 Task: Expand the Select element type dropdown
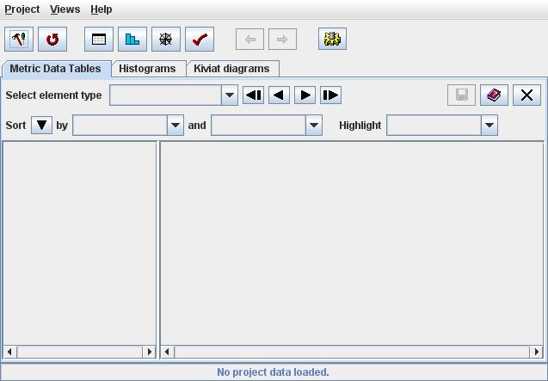pos(230,95)
